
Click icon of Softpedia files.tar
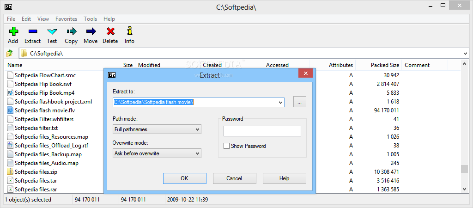pyautogui.click(x=10, y=181)
